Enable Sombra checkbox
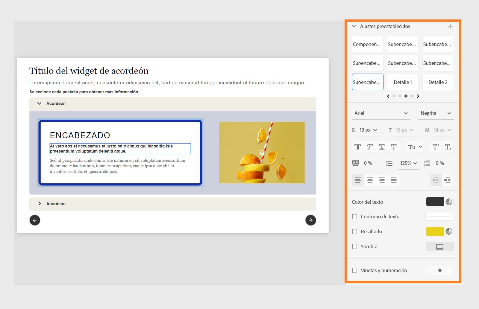The width and height of the screenshot is (479, 309). (355, 246)
